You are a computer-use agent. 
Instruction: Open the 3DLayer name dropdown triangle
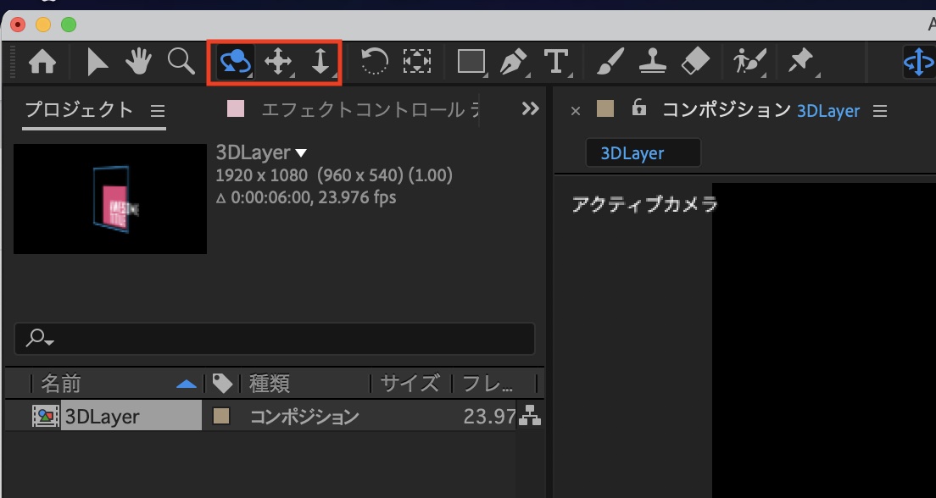301,153
